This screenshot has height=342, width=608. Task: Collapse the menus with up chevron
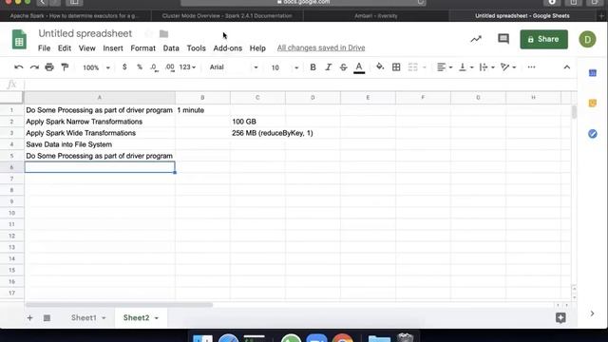pyautogui.click(x=567, y=67)
